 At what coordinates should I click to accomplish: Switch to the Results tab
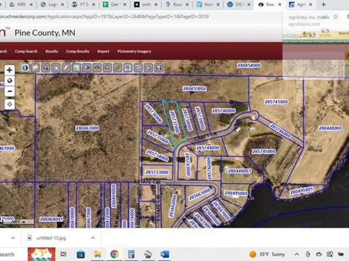pos(52,51)
